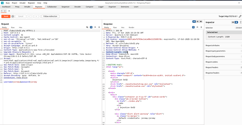The image size is (242, 125).
Task: Switch to the Learn tab
Action: [x=136, y=7]
